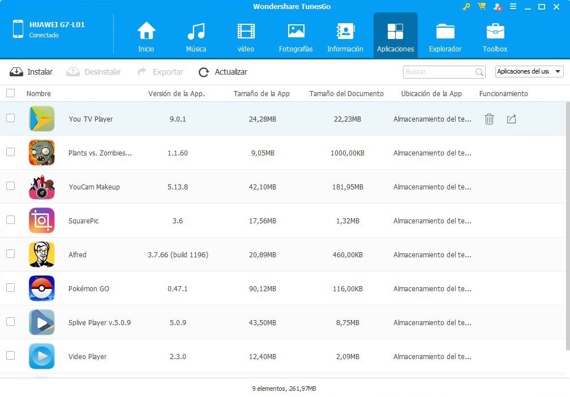The height and width of the screenshot is (397, 570).
Task: Check the Plants vs. Zombies checkbox
Action: [x=11, y=152]
